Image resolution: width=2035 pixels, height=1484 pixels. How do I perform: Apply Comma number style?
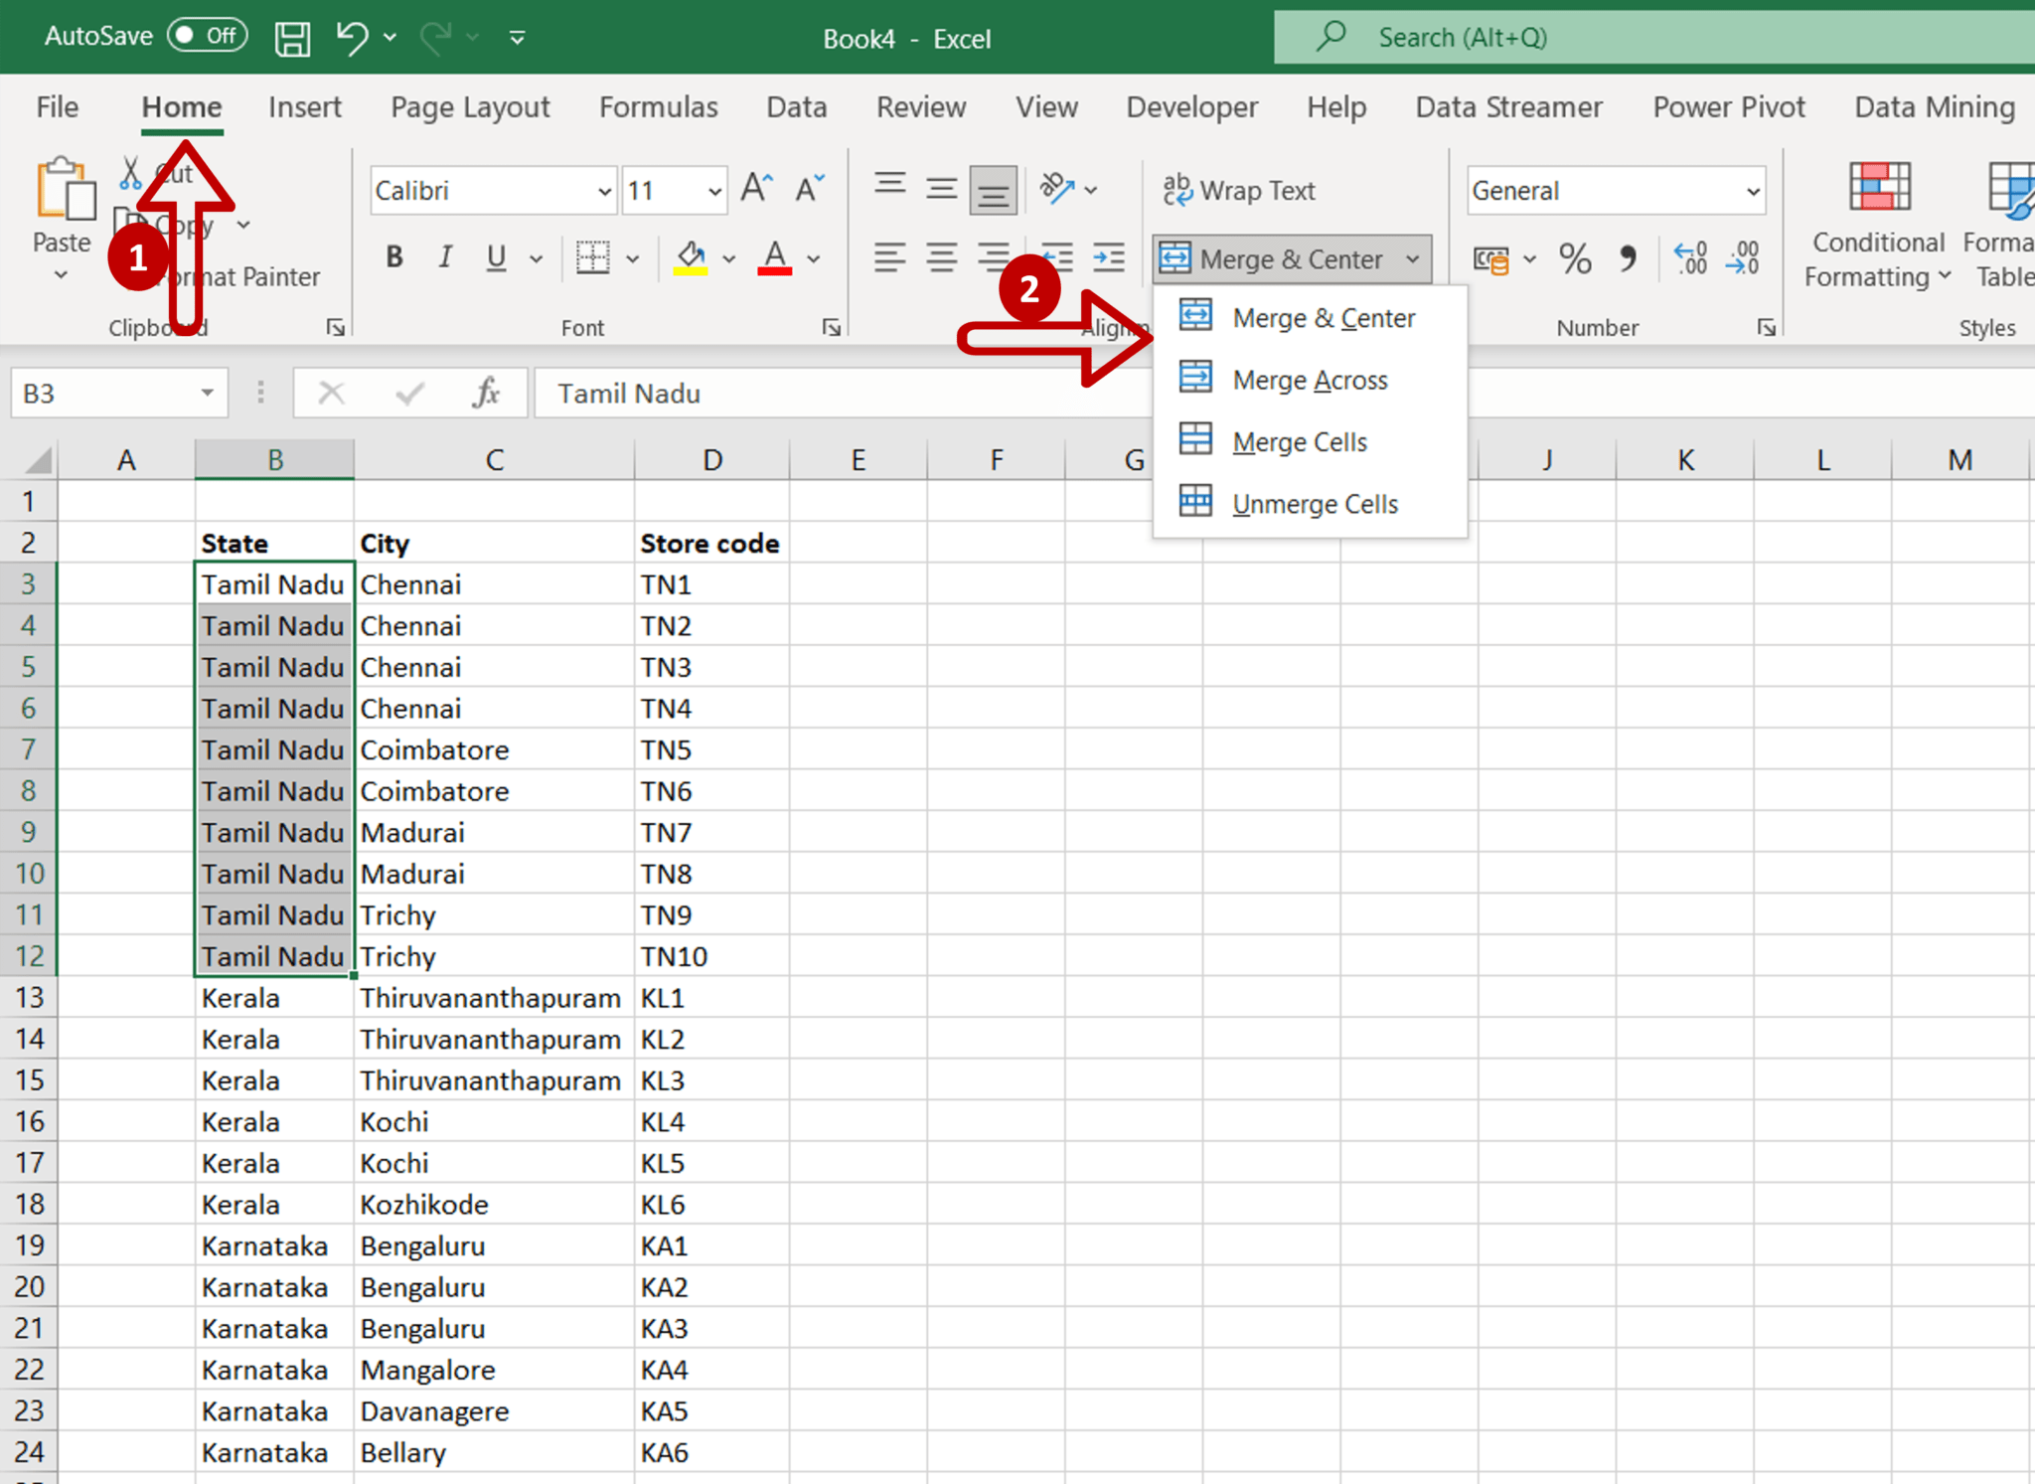(1627, 259)
